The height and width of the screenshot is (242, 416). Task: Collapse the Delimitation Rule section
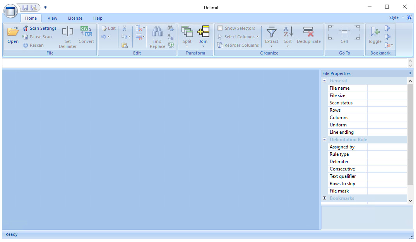click(x=324, y=140)
